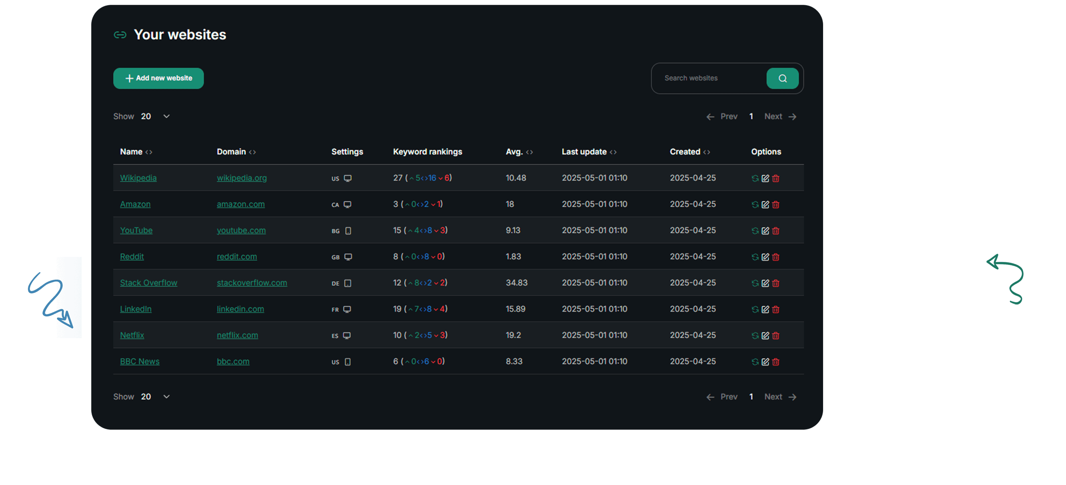
Task: Edit the Netflix website entry
Action: click(765, 336)
